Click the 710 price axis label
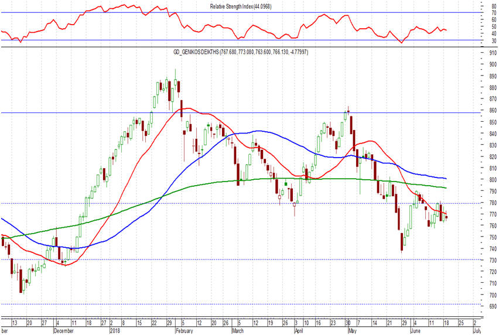 click(x=493, y=283)
